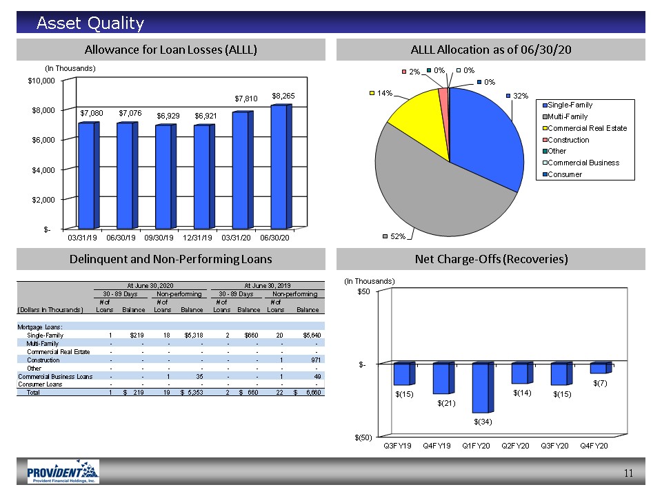Click the Net Charge-Offs (Recoveries) heading
The width and height of the screenshot is (662, 496).
[491, 259]
